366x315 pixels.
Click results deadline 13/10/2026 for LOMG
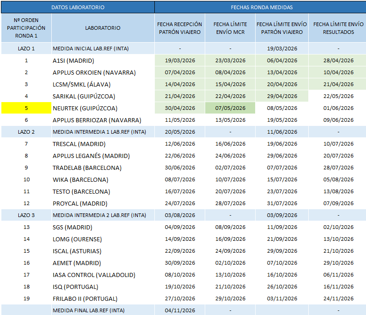coord(338,239)
